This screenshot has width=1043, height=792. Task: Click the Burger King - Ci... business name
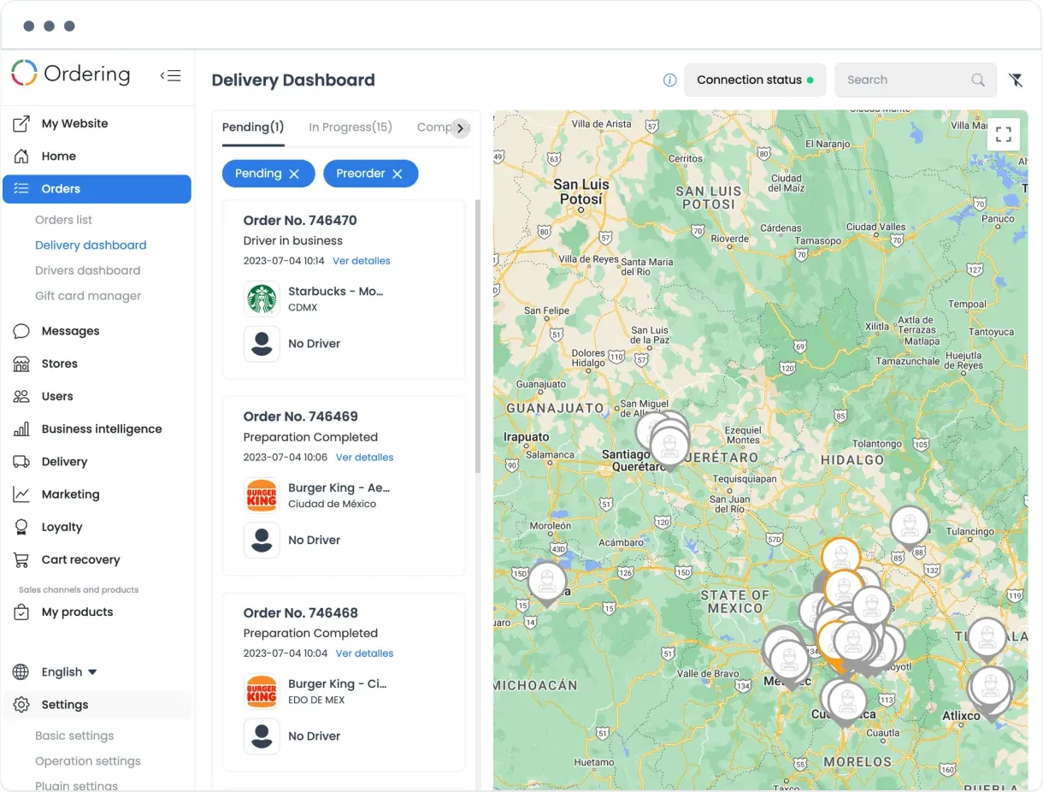click(x=337, y=684)
